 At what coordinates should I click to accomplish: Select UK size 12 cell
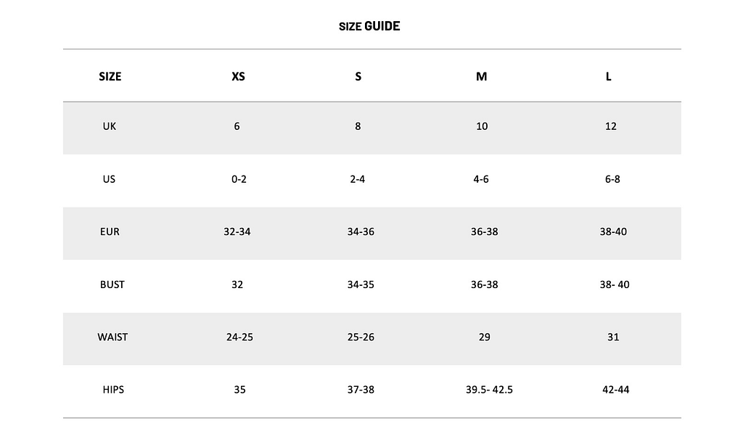[611, 126]
